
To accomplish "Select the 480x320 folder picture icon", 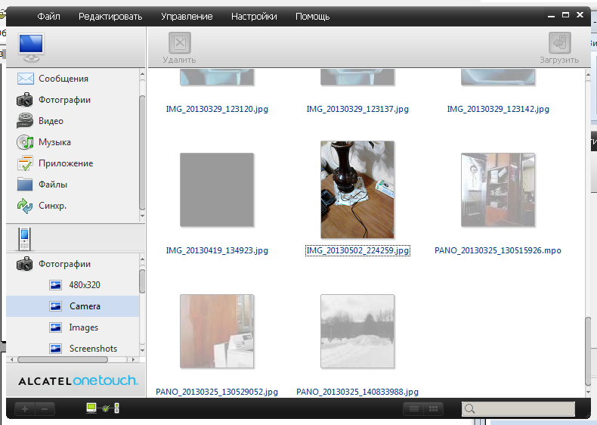I will [x=56, y=285].
